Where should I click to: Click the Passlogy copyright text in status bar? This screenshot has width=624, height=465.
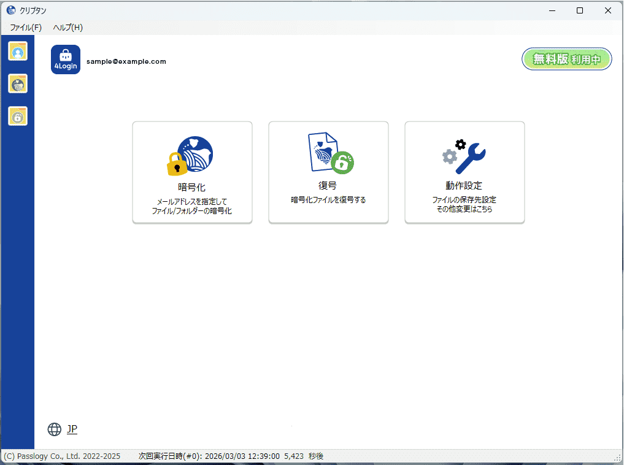(x=62, y=456)
